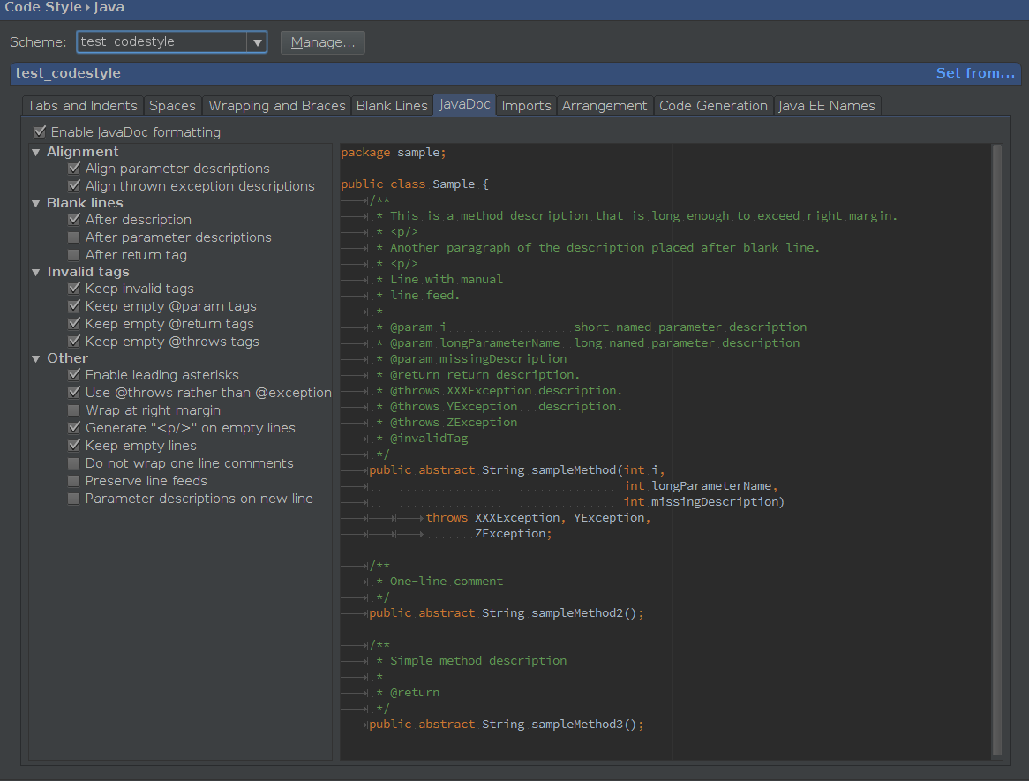The height and width of the screenshot is (781, 1029).
Task: Enable After return tag
Action: point(74,253)
